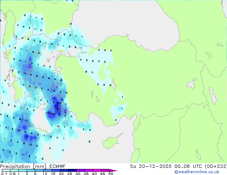Click the '00..06 UTC' time range text
Screen dimensions: 227x175
[x=188, y=166]
